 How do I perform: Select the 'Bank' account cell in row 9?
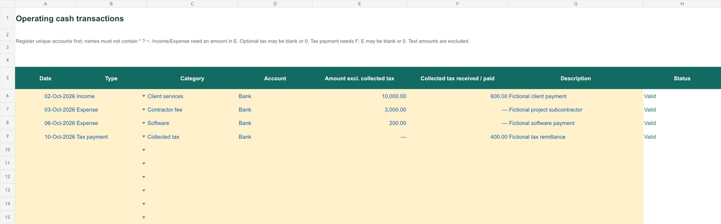pyautogui.click(x=275, y=137)
